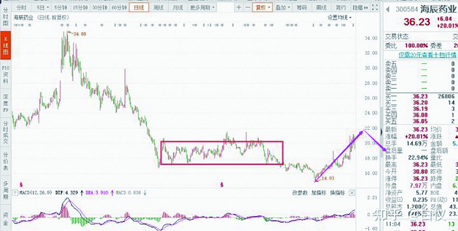Open the 仅需20元查看十档行情 link

[x=427, y=55]
